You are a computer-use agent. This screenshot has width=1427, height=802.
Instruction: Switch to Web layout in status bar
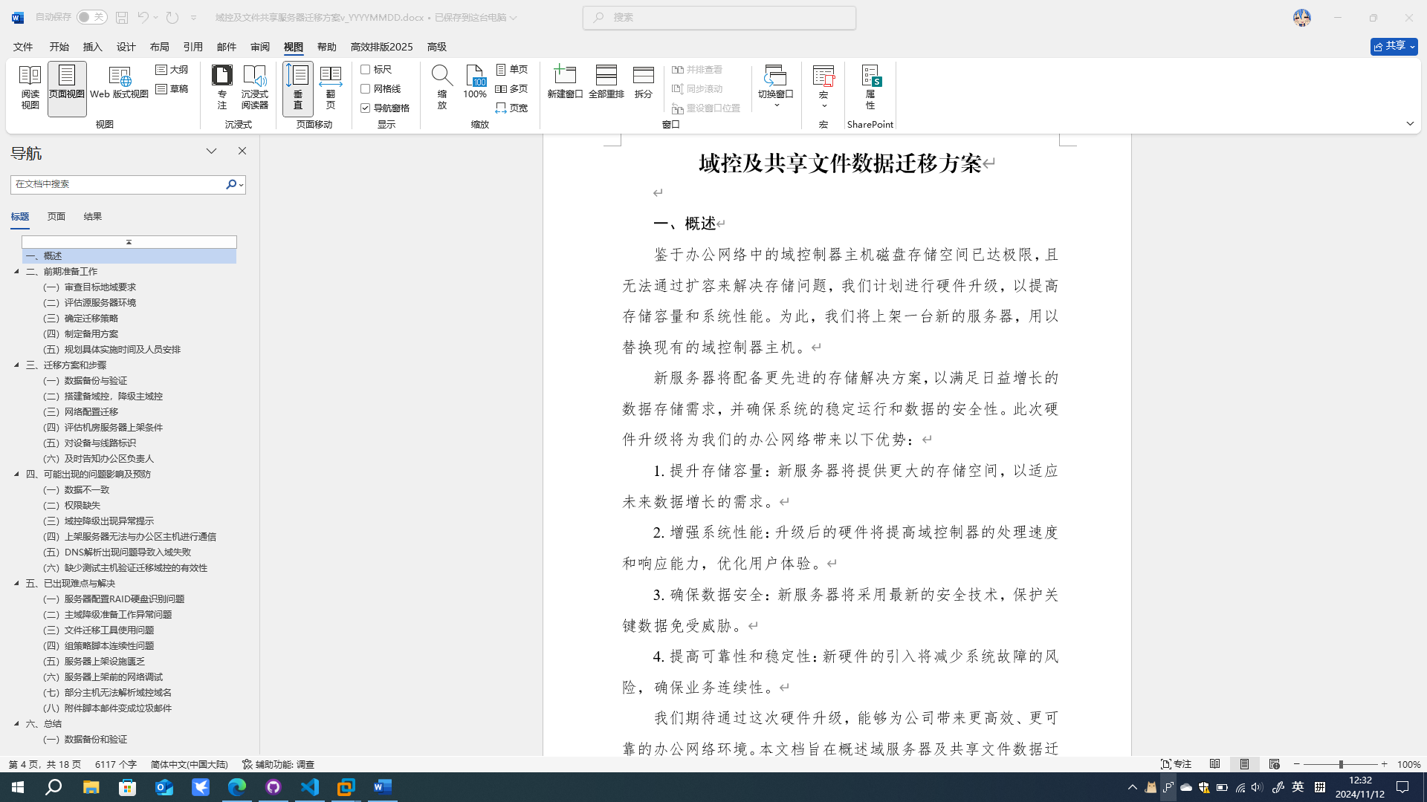(x=1274, y=764)
